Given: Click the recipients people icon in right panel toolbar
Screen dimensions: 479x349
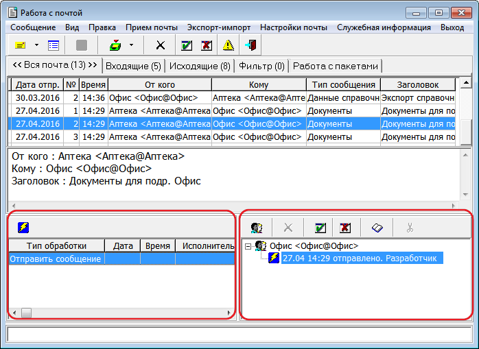Looking at the screenshot, I should pyautogui.click(x=257, y=228).
